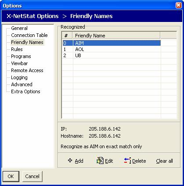Select the AOL friendly name row
Screen dimensions: 184x186
pos(112,49)
